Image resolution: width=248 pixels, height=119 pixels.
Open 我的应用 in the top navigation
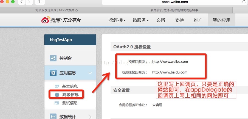[x=222, y=20]
